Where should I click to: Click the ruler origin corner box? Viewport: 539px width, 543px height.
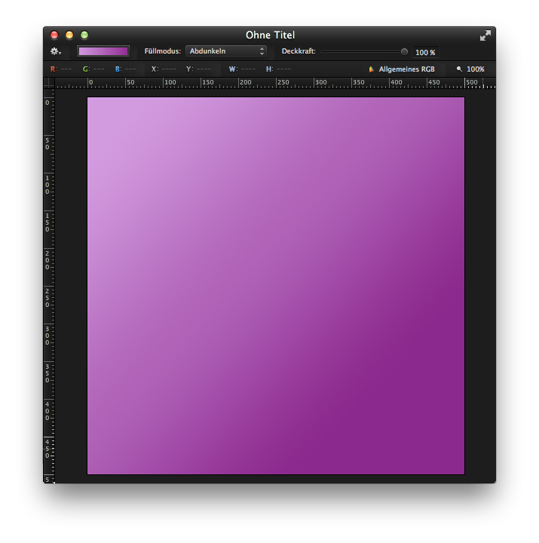point(49,83)
